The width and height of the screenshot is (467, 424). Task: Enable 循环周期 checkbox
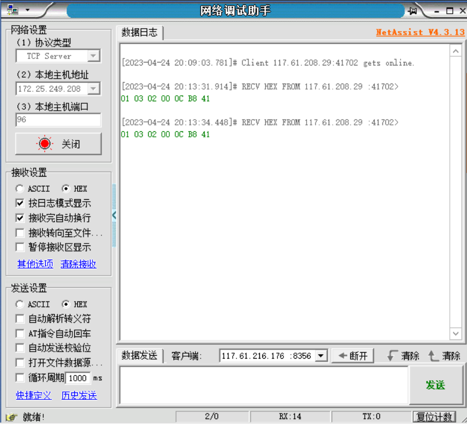coord(20,378)
